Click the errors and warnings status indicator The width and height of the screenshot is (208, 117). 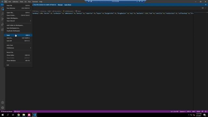coord(17,111)
